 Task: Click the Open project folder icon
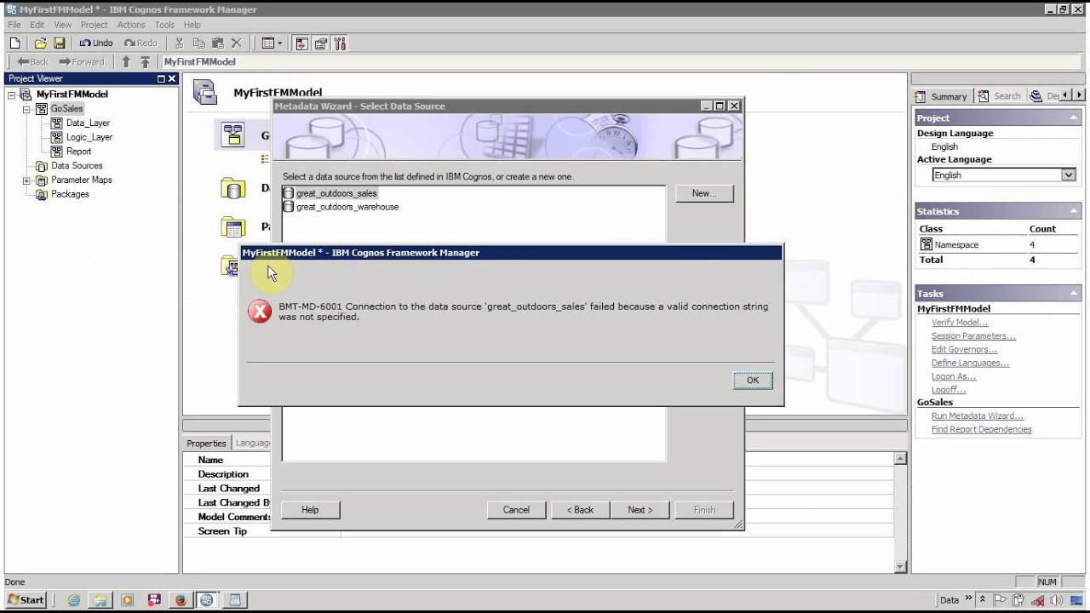[40, 43]
